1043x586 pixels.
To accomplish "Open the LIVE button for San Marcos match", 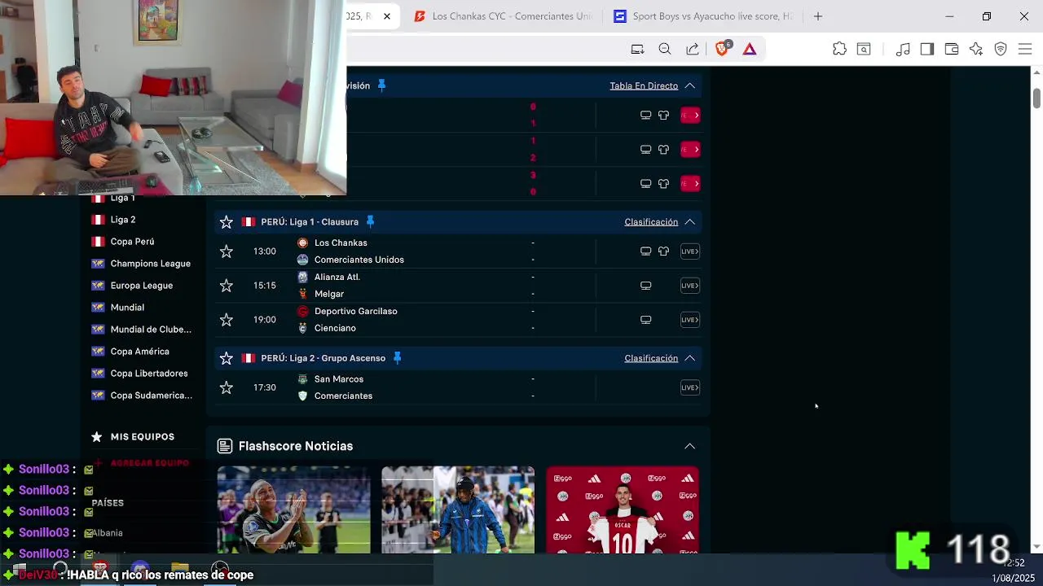I will click(690, 388).
